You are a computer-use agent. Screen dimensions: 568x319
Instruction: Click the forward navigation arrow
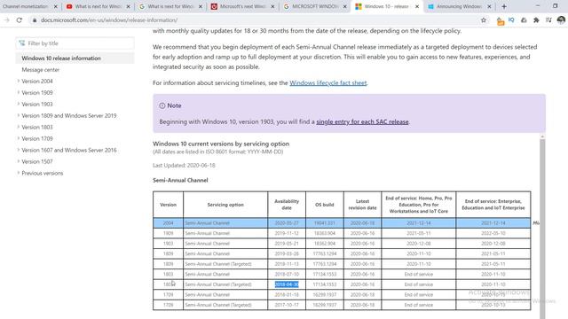coord(6,20)
